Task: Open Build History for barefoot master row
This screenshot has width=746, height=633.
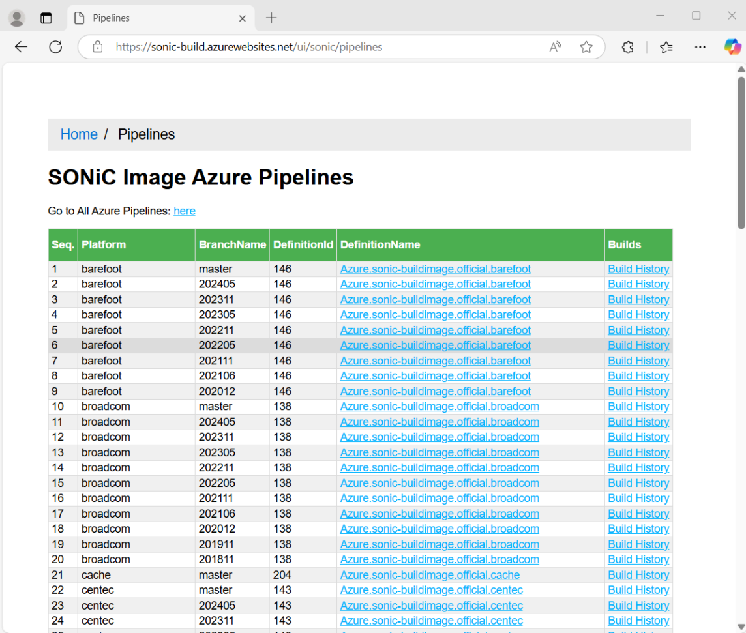Action: 638,269
